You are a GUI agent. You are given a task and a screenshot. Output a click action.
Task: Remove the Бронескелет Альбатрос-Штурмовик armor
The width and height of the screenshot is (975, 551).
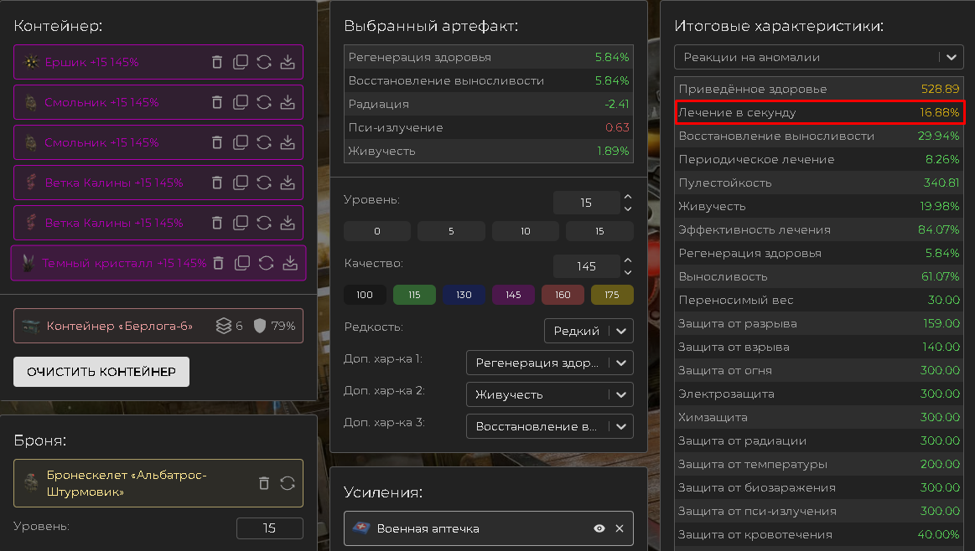[x=264, y=483]
